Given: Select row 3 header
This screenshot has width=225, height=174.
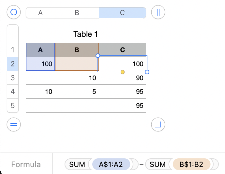Looking at the screenshot, I should point(13,78).
